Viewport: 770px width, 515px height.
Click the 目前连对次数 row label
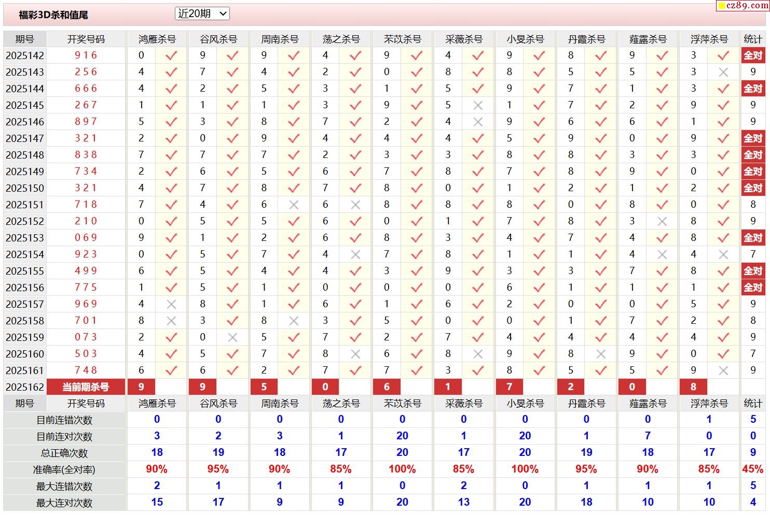pyautogui.click(x=64, y=437)
